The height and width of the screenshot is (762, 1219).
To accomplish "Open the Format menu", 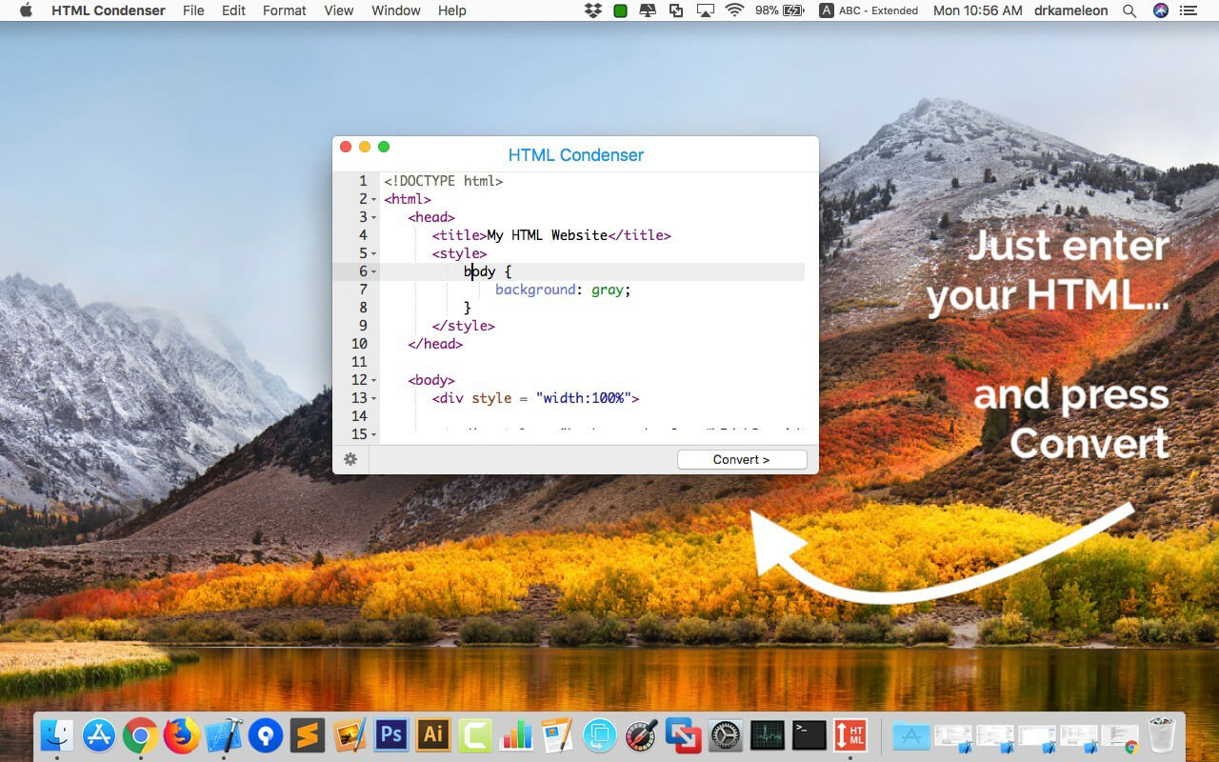I will click(x=285, y=10).
